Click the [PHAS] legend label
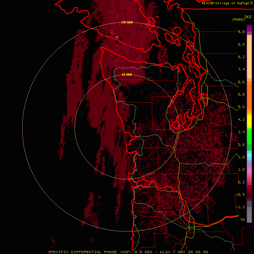Image resolution: width=254 pixels, height=254 pixels. click(238, 20)
